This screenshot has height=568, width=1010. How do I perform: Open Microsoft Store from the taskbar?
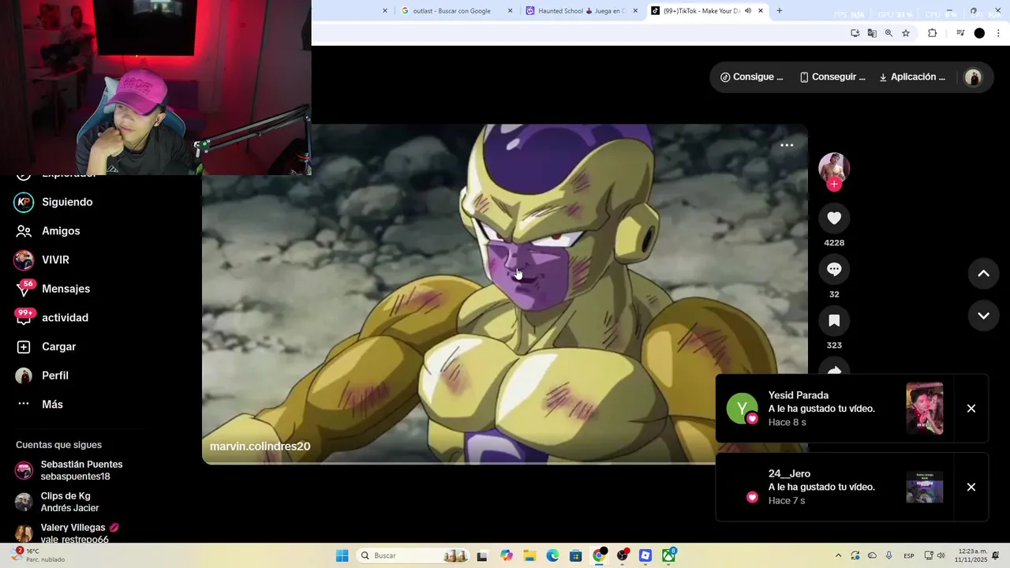point(575,555)
